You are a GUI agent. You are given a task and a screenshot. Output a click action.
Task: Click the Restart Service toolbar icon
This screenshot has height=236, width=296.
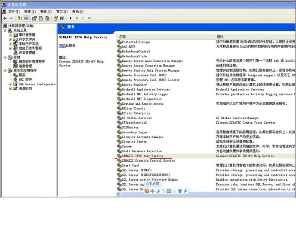point(89,18)
